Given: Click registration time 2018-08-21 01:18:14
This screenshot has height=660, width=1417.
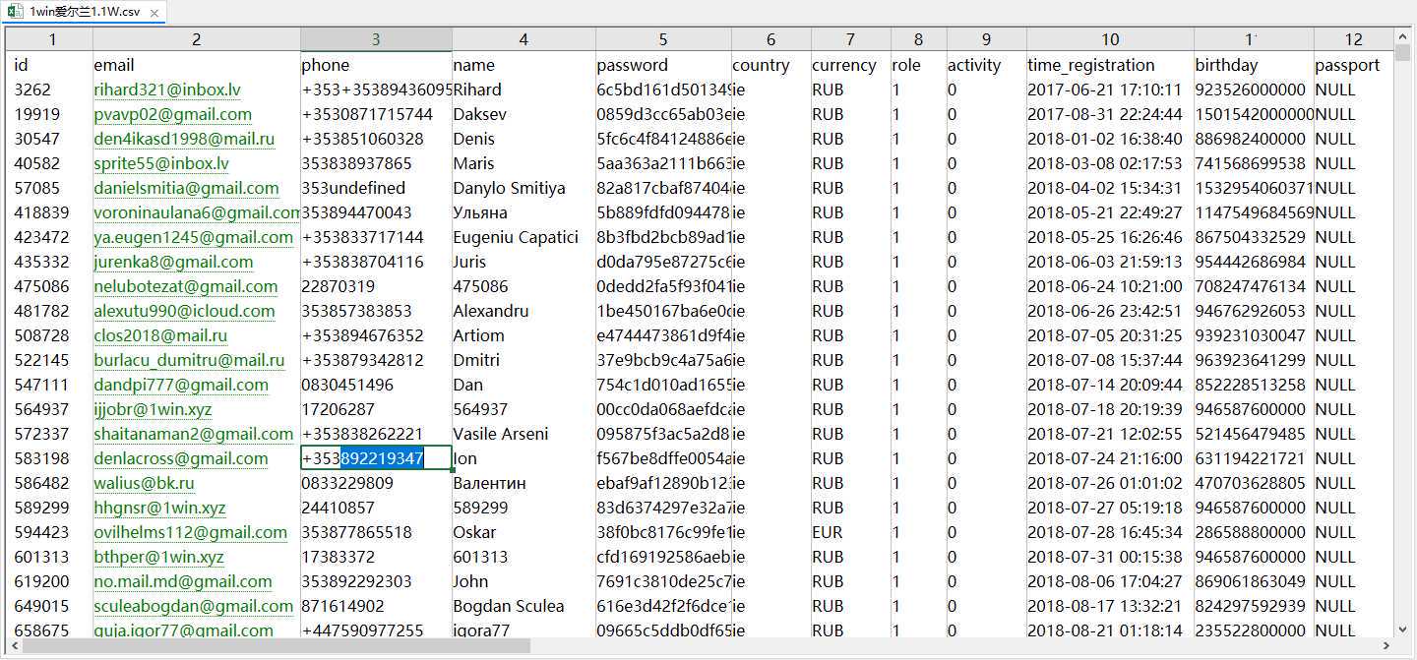Looking at the screenshot, I should pos(1110,630).
